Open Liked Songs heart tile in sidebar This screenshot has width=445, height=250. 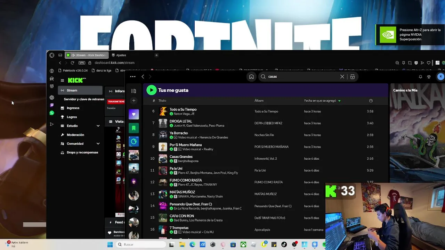(x=133, y=114)
